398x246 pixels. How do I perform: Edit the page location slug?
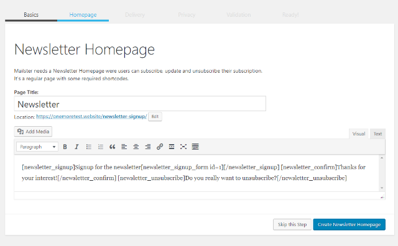[x=155, y=117]
